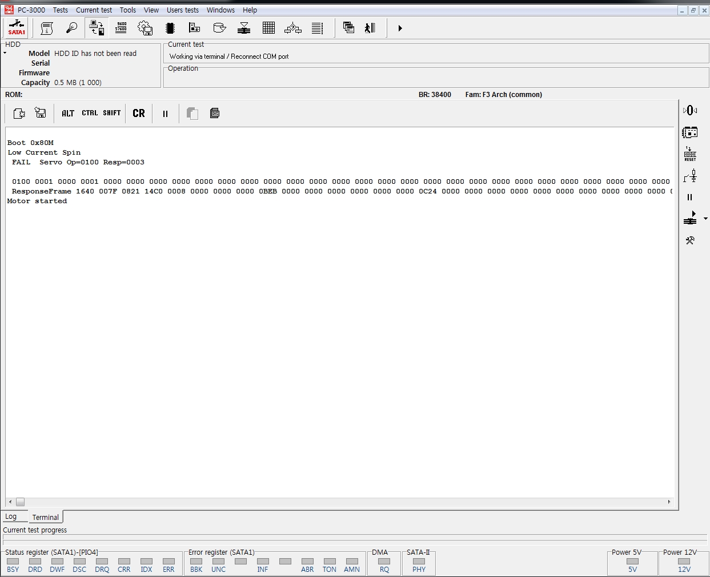Open the Help menu

pos(250,10)
